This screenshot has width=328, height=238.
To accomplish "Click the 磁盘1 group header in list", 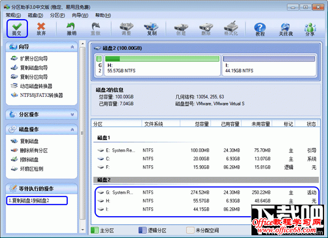I will point(206,138).
